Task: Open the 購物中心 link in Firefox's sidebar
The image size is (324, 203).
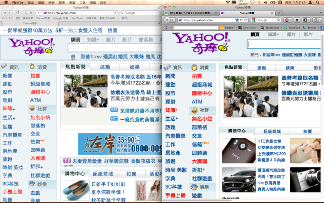Action: point(202,93)
